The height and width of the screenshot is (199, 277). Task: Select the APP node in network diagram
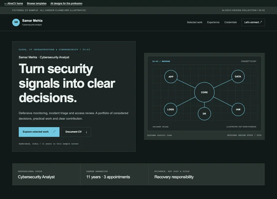pyautogui.click(x=171, y=77)
